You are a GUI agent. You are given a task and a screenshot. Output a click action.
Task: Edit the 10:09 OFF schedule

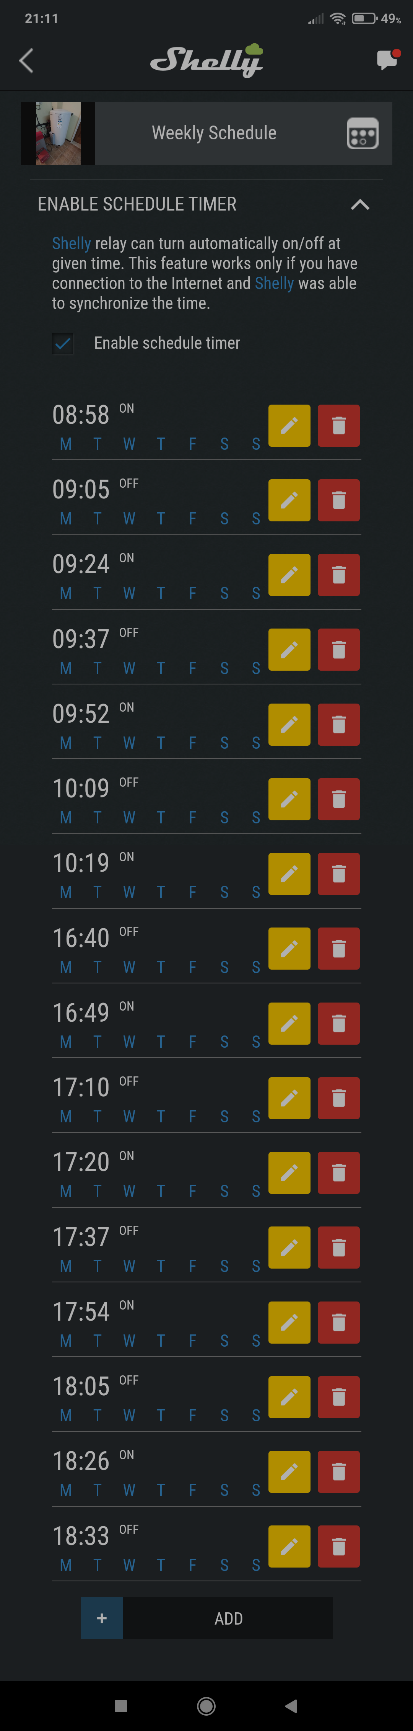click(x=289, y=799)
